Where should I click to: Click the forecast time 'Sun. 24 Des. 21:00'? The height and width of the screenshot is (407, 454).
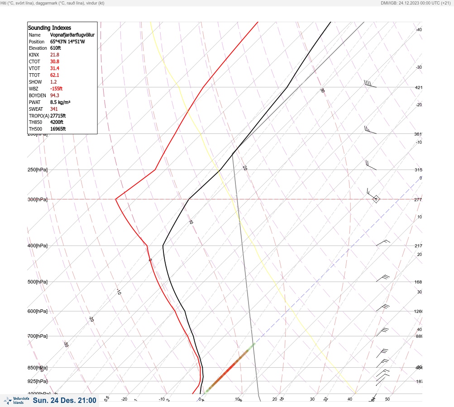(64, 400)
